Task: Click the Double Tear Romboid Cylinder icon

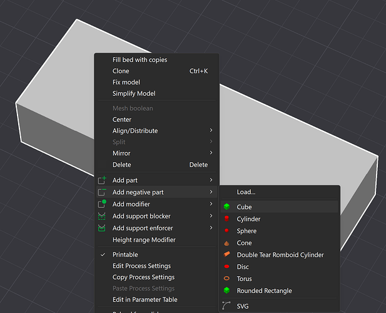Action: pos(226,254)
